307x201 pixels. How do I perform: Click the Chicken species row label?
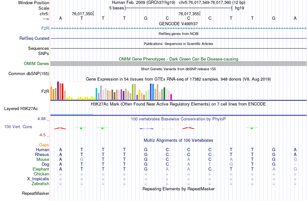click(x=41, y=174)
